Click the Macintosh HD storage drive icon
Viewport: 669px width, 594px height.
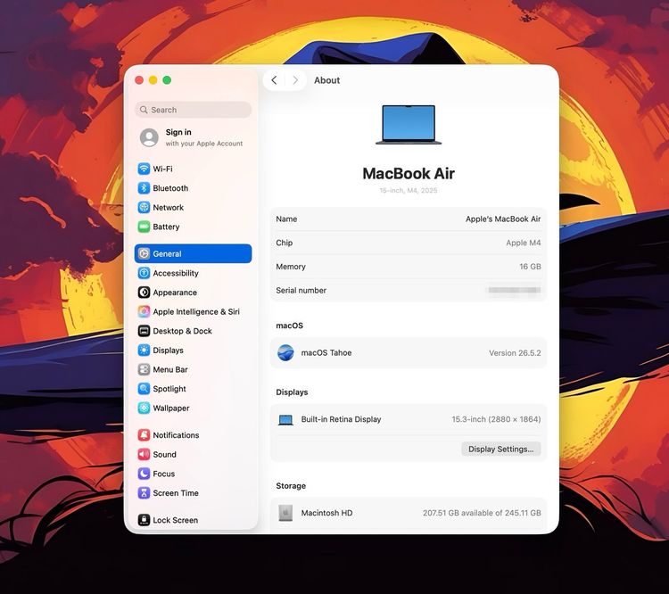pos(285,513)
